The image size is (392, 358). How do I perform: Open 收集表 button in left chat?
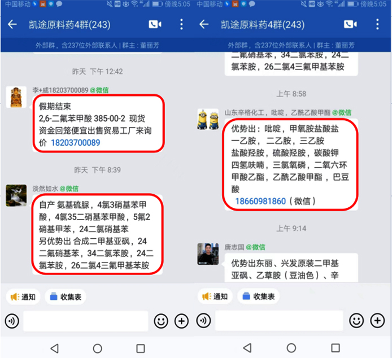[x=66, y=297]
